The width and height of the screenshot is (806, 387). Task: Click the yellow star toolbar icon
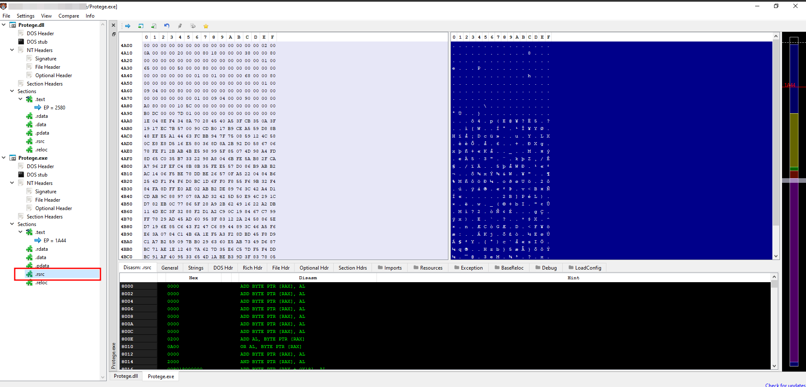(x=206, y=26)
